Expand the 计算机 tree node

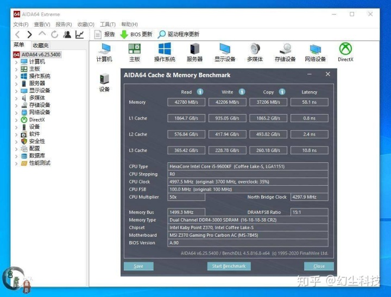16,62
